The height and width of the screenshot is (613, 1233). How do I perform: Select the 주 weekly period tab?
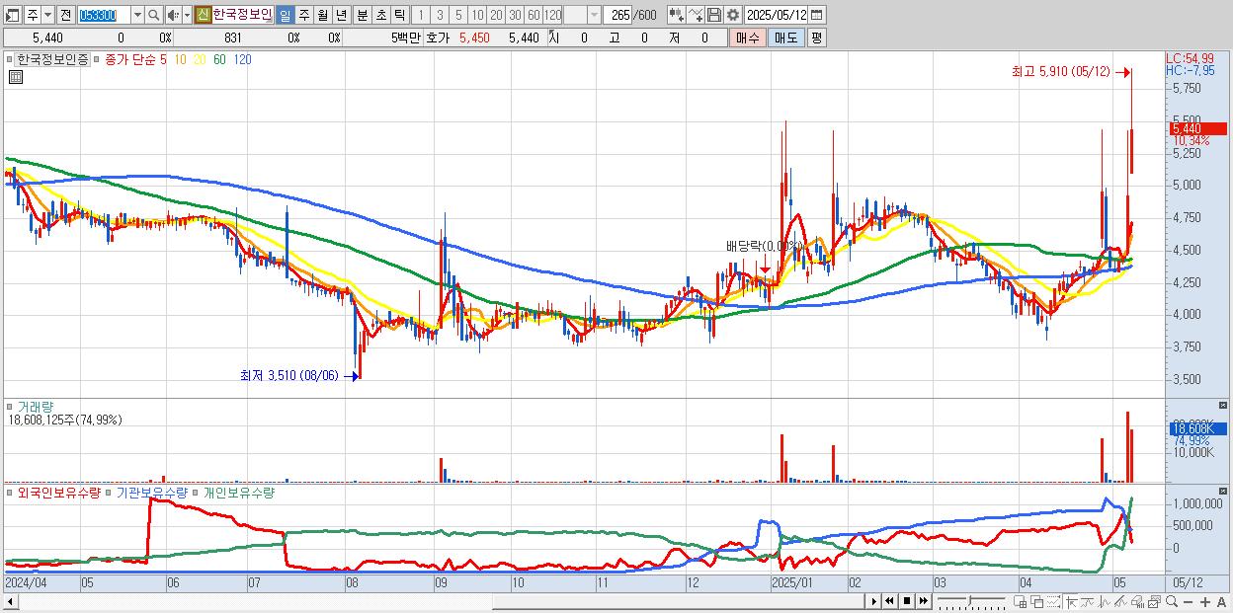pos(303,15)
